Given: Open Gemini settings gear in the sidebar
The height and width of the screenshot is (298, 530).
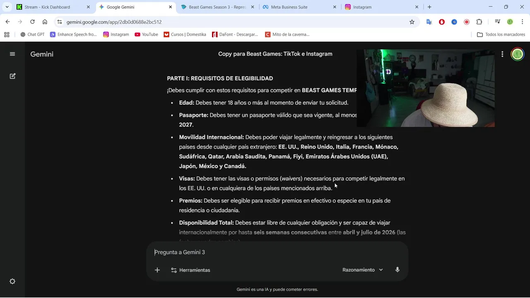Looking at the screenshot, I should click(x=12, y=281).
